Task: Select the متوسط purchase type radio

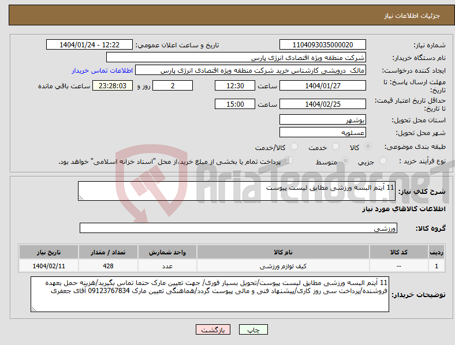Action: (x=345, y=160)
